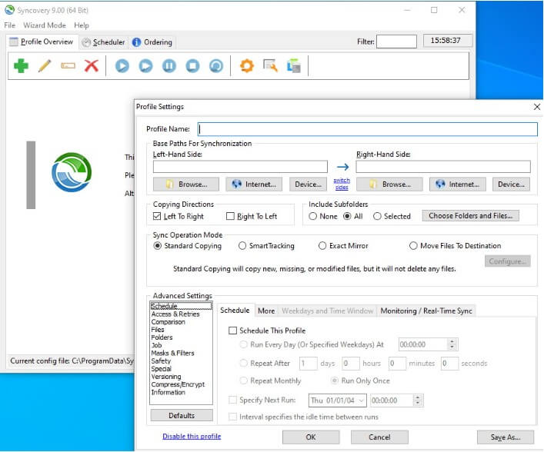The image size is (544, 452).
Task: Click the second blue play icon in toolbar
Action: (x=145, y=66)
